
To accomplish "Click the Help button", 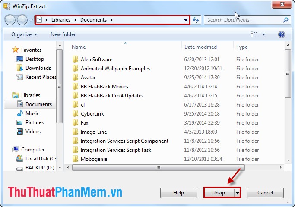I will tap(178, 193).
